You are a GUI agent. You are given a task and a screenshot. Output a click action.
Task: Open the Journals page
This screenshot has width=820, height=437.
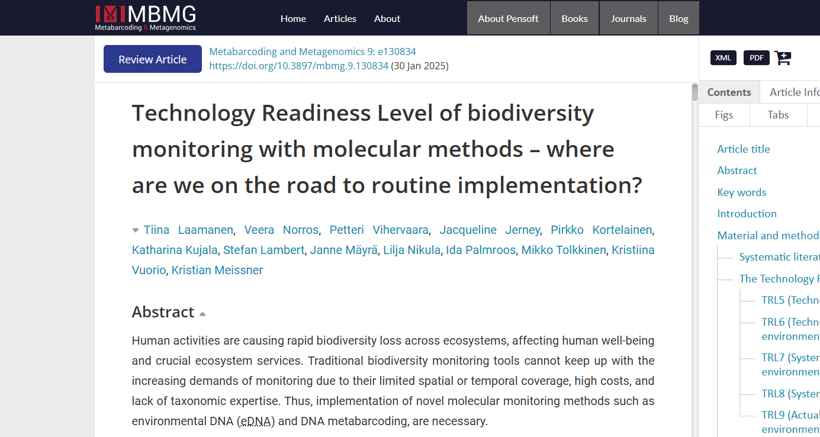628,18
